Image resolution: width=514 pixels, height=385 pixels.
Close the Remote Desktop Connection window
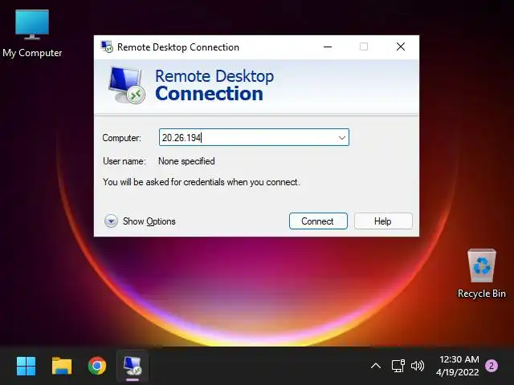401,47
